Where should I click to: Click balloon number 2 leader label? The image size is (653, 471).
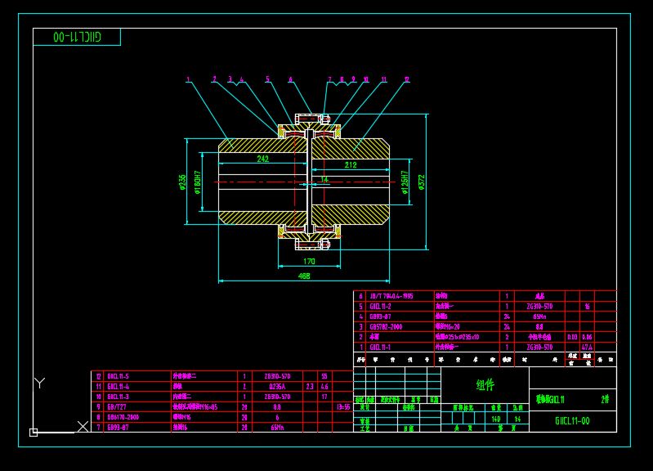[214, 79]
